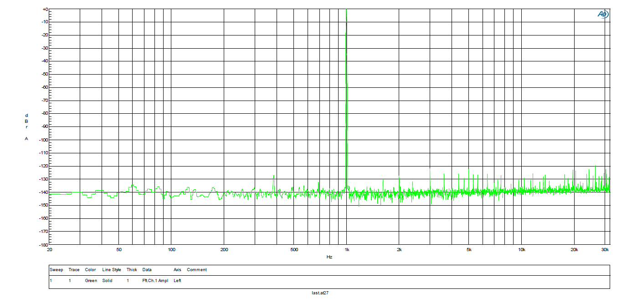
Task: Select the '-10' label on the vertical axis
Action: [x=45, y=22]
